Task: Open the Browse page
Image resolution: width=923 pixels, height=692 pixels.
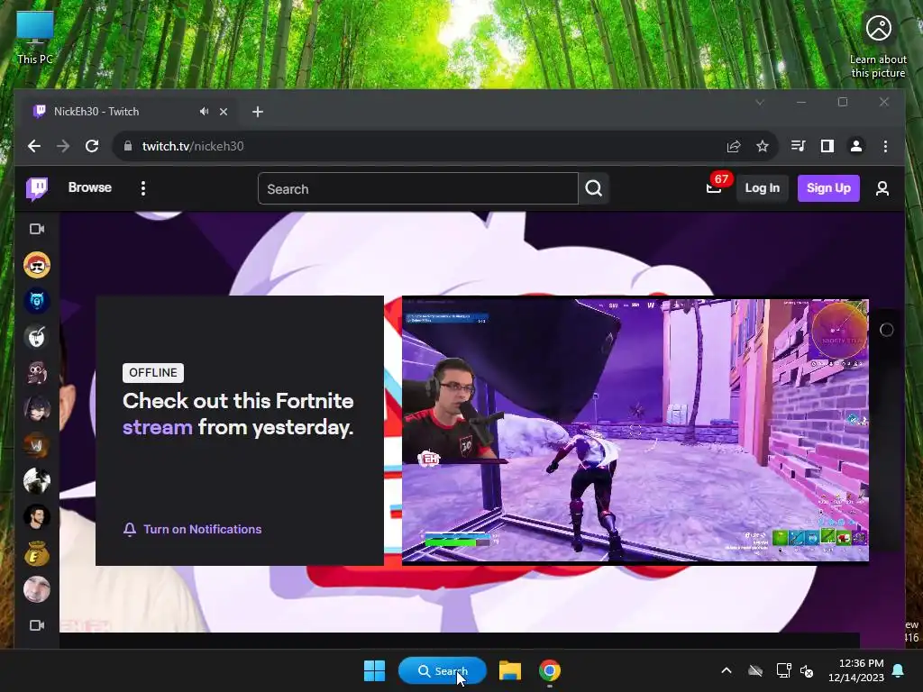Action: click(x=89, y=187)
